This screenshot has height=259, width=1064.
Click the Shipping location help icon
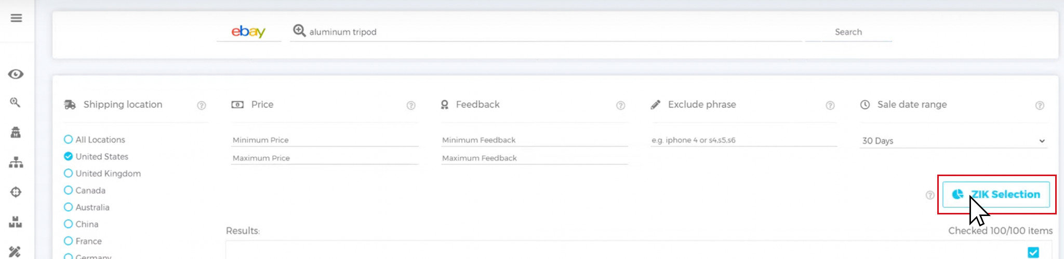click(x=202, y=105)
